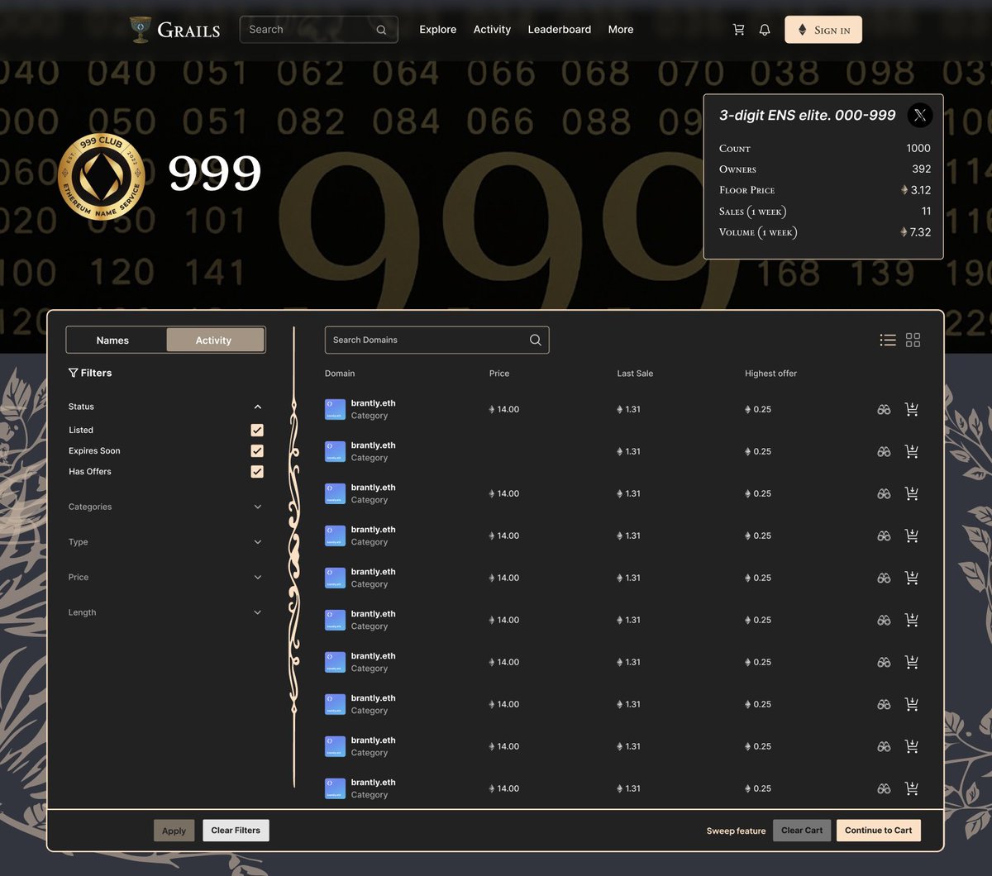Open the X (Twitter) link icon

[920, 115]
